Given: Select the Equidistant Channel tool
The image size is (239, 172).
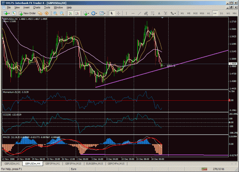Looking at the screenshot, I should point(146,13).
